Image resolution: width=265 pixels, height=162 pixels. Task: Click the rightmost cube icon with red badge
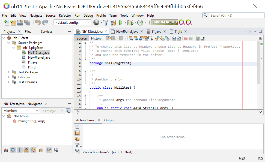(x=189, y=22)
